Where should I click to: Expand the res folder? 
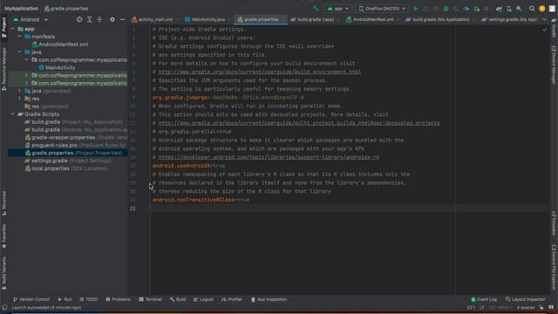coord(20,99)
